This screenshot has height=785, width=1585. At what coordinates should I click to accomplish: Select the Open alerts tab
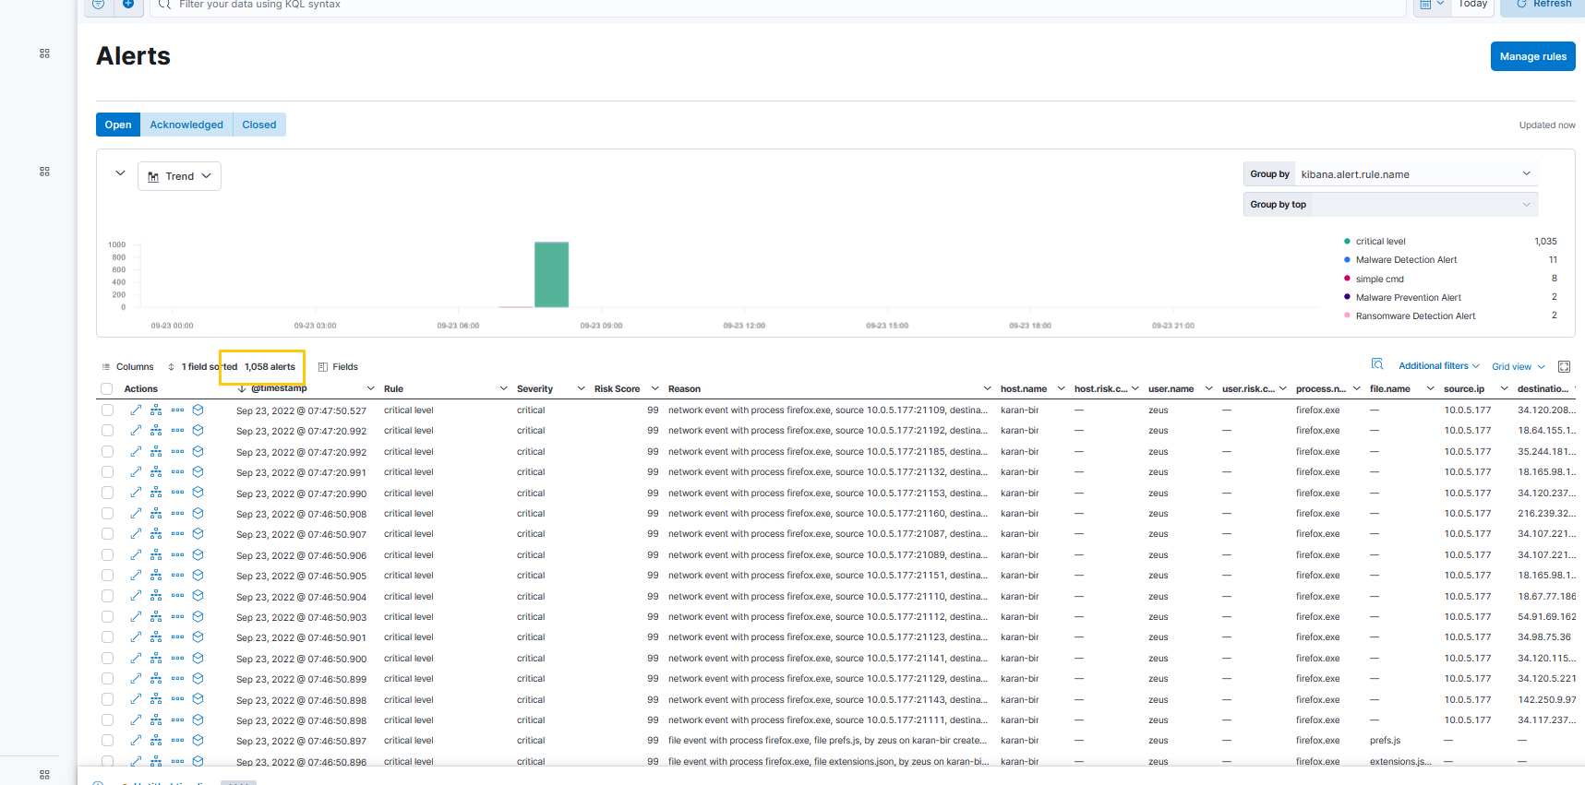pos(118,125)
